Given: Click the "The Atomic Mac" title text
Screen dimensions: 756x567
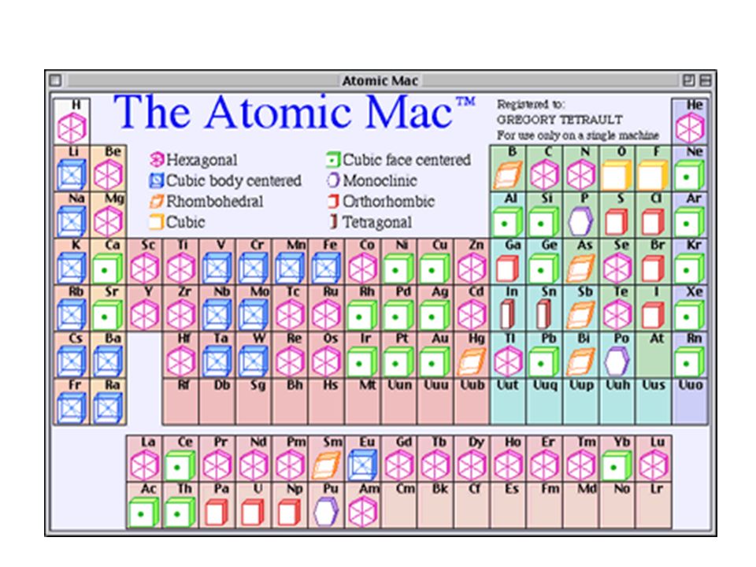Looking at the screenshot, I should tap(294, 113).
